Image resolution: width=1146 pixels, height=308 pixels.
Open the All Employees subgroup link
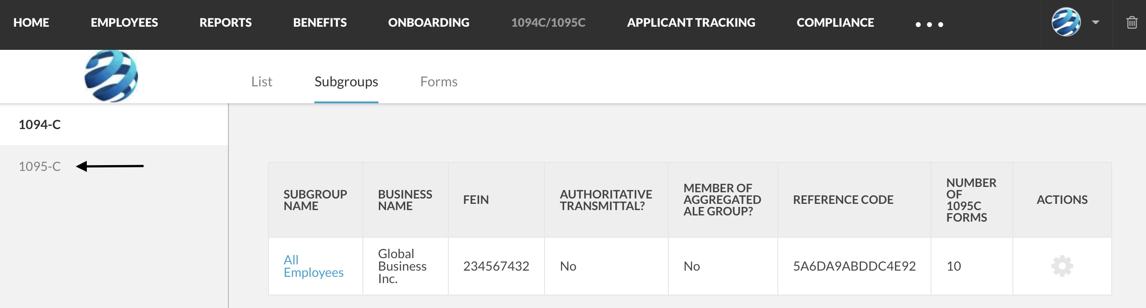pos(313,266)
